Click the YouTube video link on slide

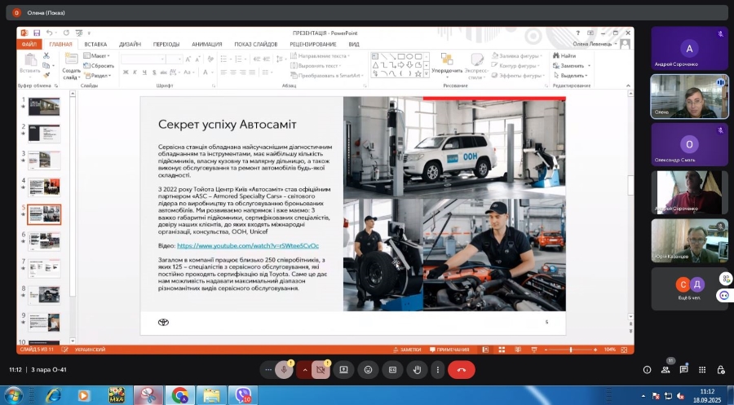tap(247, 245)
